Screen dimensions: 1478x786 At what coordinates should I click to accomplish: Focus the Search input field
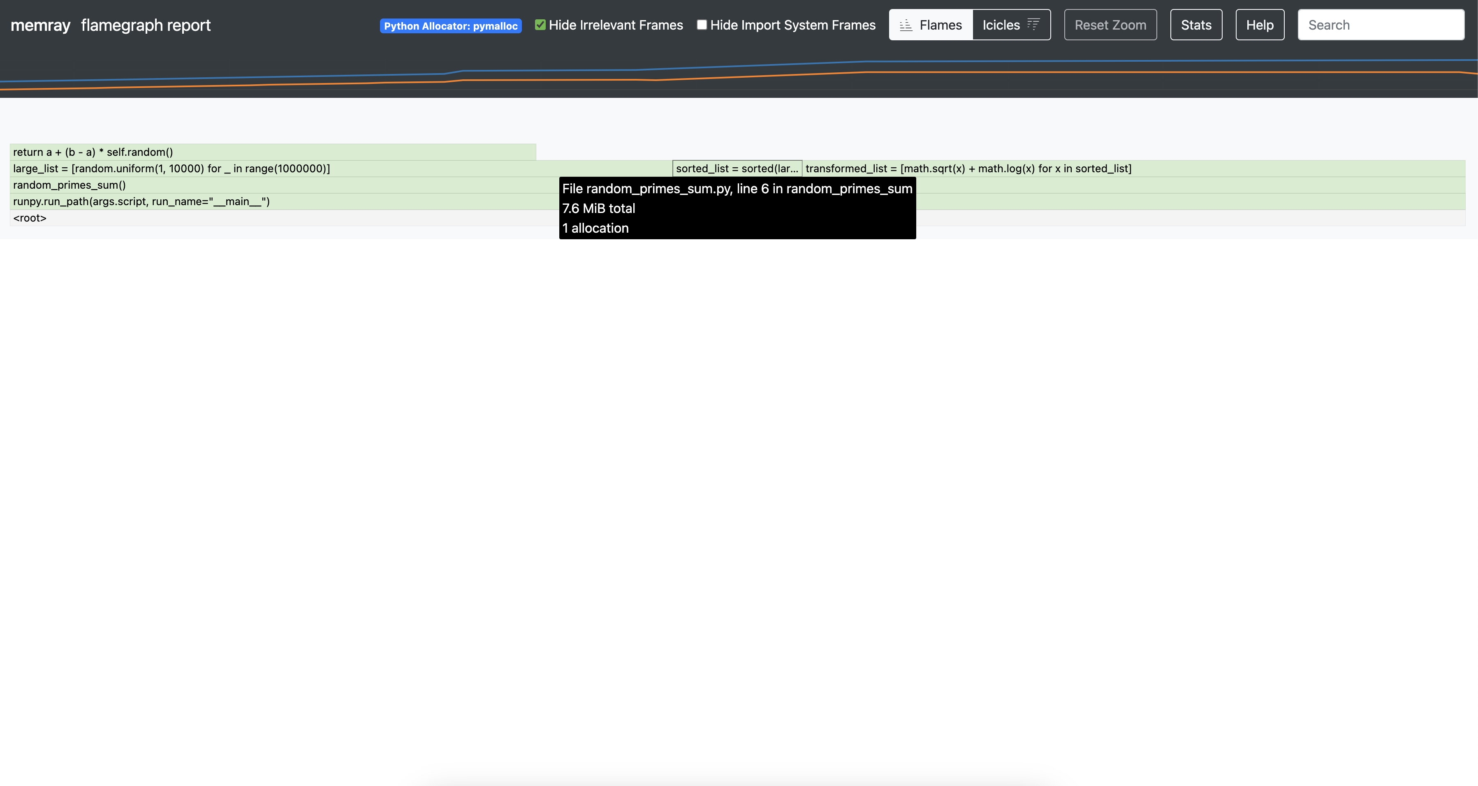(1381, 25)
